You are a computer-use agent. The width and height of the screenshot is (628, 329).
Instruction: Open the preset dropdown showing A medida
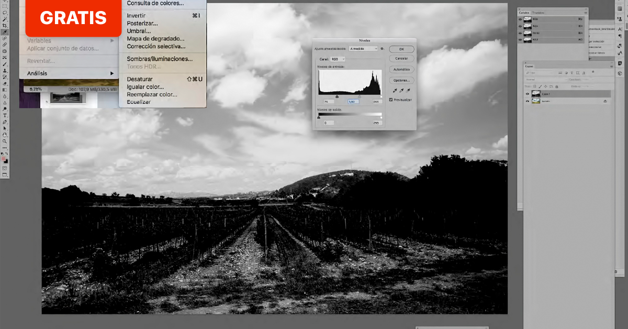pos(363,49)
